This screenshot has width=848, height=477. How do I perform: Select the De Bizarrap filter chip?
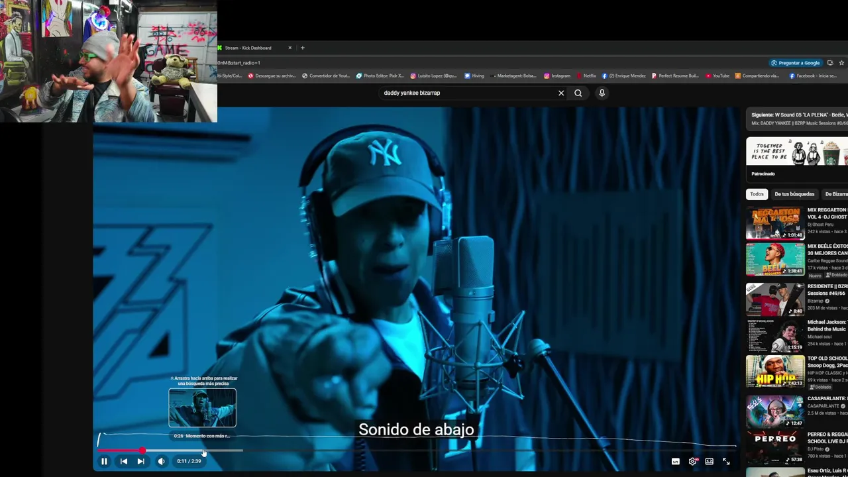click(835, 194)
